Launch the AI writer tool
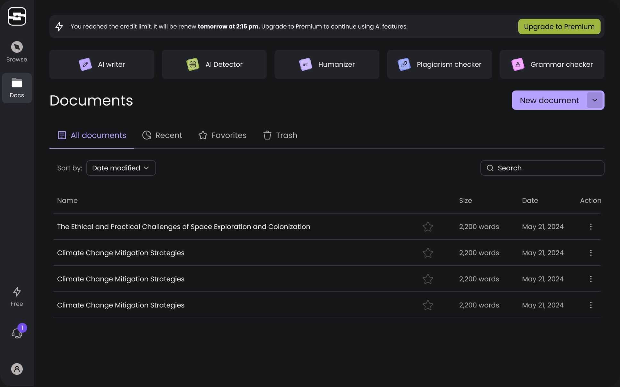The width and height of the screenshot is (620, 387). [x=102, y=64]
